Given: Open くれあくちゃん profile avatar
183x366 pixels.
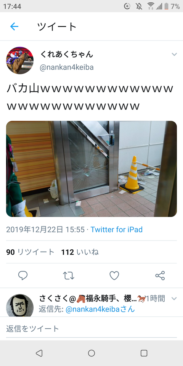Looking at the screenshot, I should (20, 61).
